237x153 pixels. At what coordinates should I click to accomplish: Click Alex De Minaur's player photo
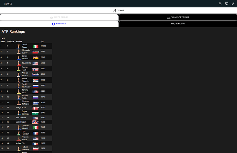click(x=19, y=74)
